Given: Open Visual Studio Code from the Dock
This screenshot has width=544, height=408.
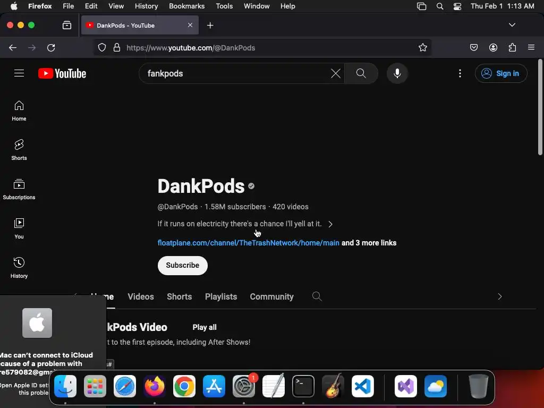Looking at the screenshot, I should tap(362, 386).
